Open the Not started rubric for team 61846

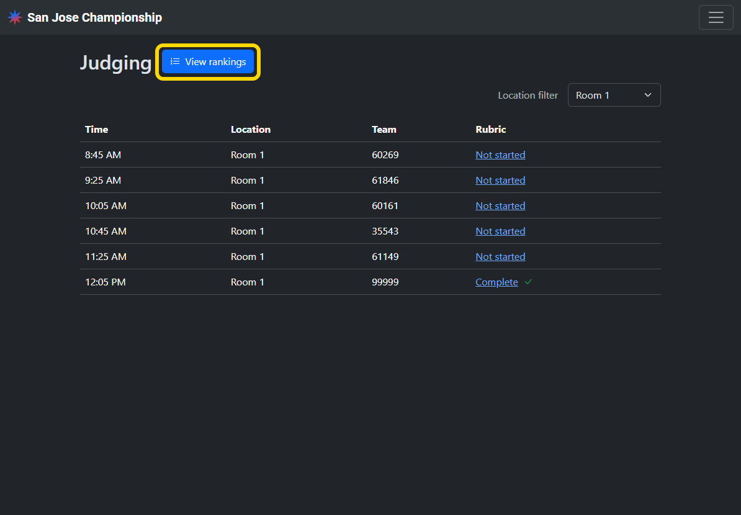coord(500,181)
